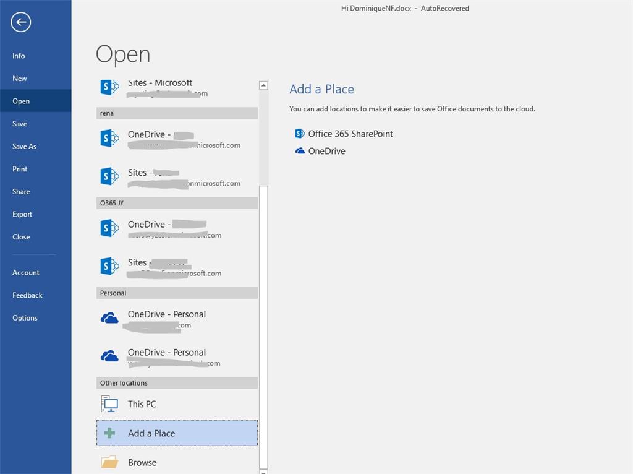
Task: Close the document via Close item
Action: [21, 237]
